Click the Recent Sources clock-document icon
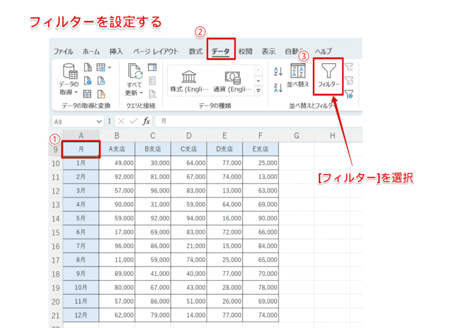Image resolution: width=474 pixels, height=328 pixels. coord(101,81)
